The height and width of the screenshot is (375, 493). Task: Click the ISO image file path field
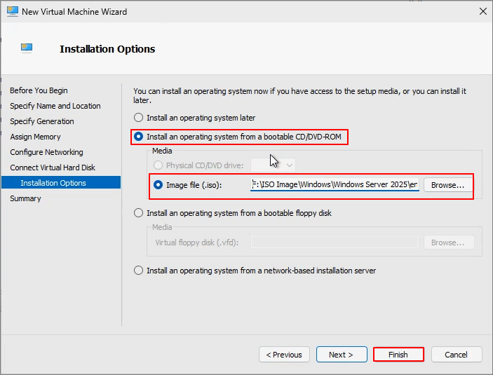pyautogui.click(x=335, y=184)
